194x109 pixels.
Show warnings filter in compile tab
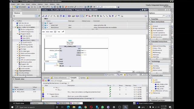pyautogui.click(x=46, y=81)
